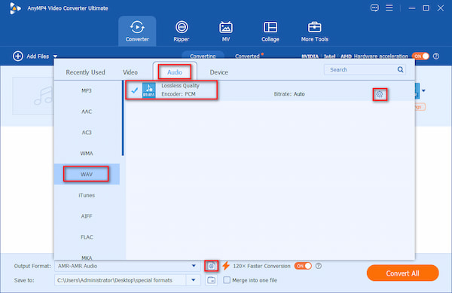
Task: Open the Converting tab
Action: pyautogui.click(x=203, y=56)
